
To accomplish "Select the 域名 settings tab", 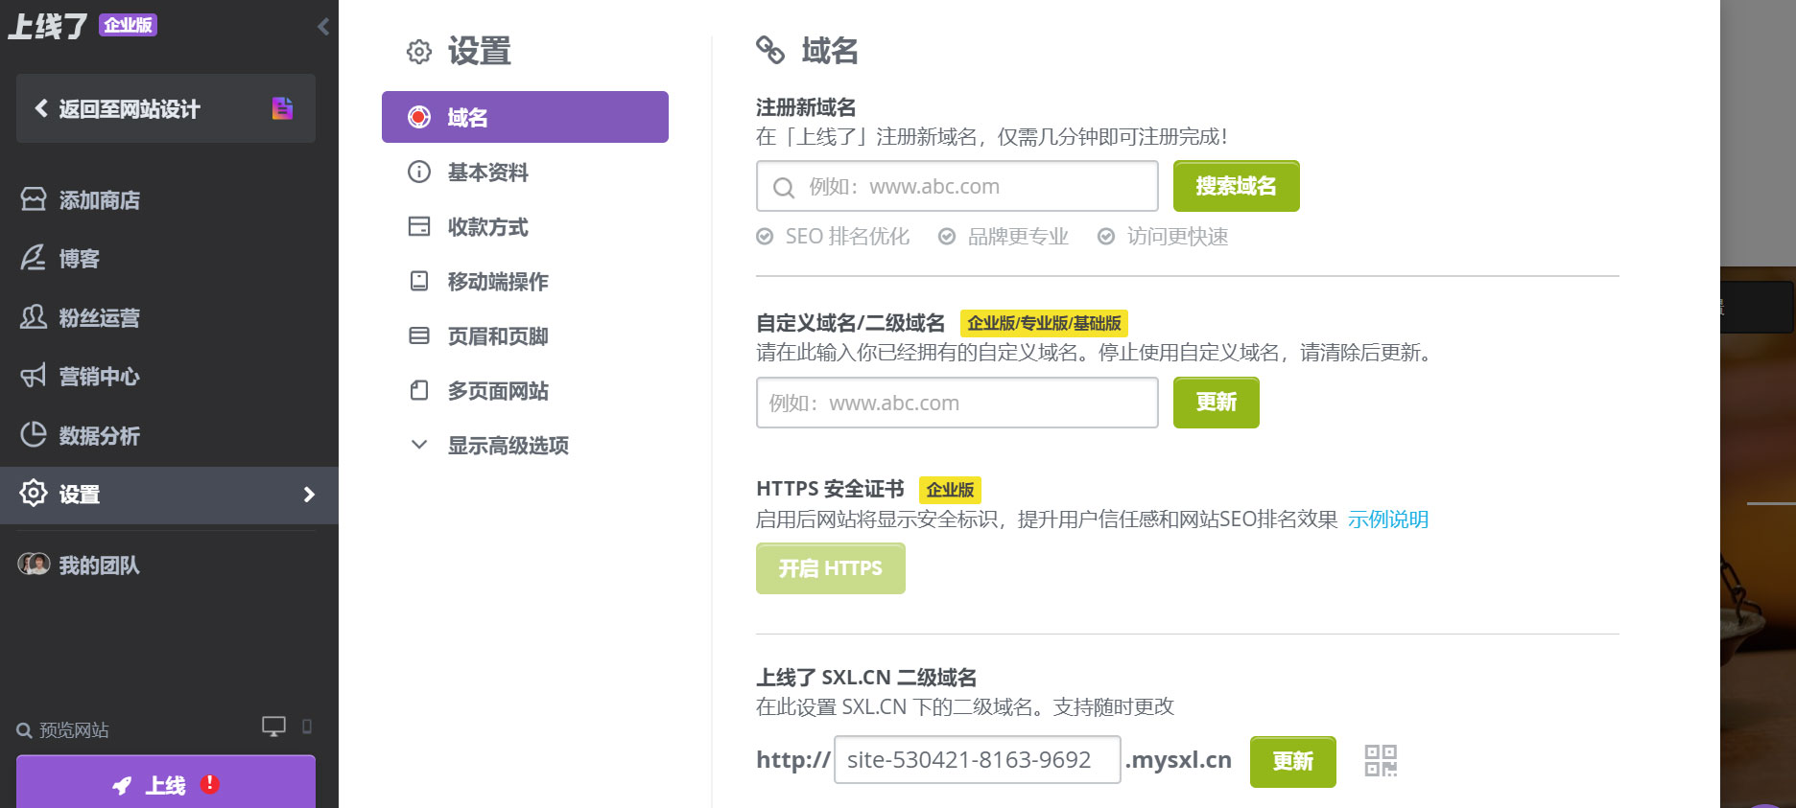I will [x=525, y=117].
